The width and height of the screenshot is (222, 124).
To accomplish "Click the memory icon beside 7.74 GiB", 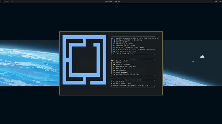I will [114, 51].
